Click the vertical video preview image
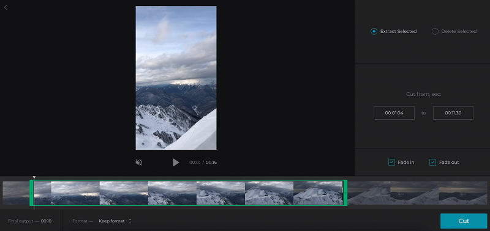This screenshot has width=490, height=231. 176,78
